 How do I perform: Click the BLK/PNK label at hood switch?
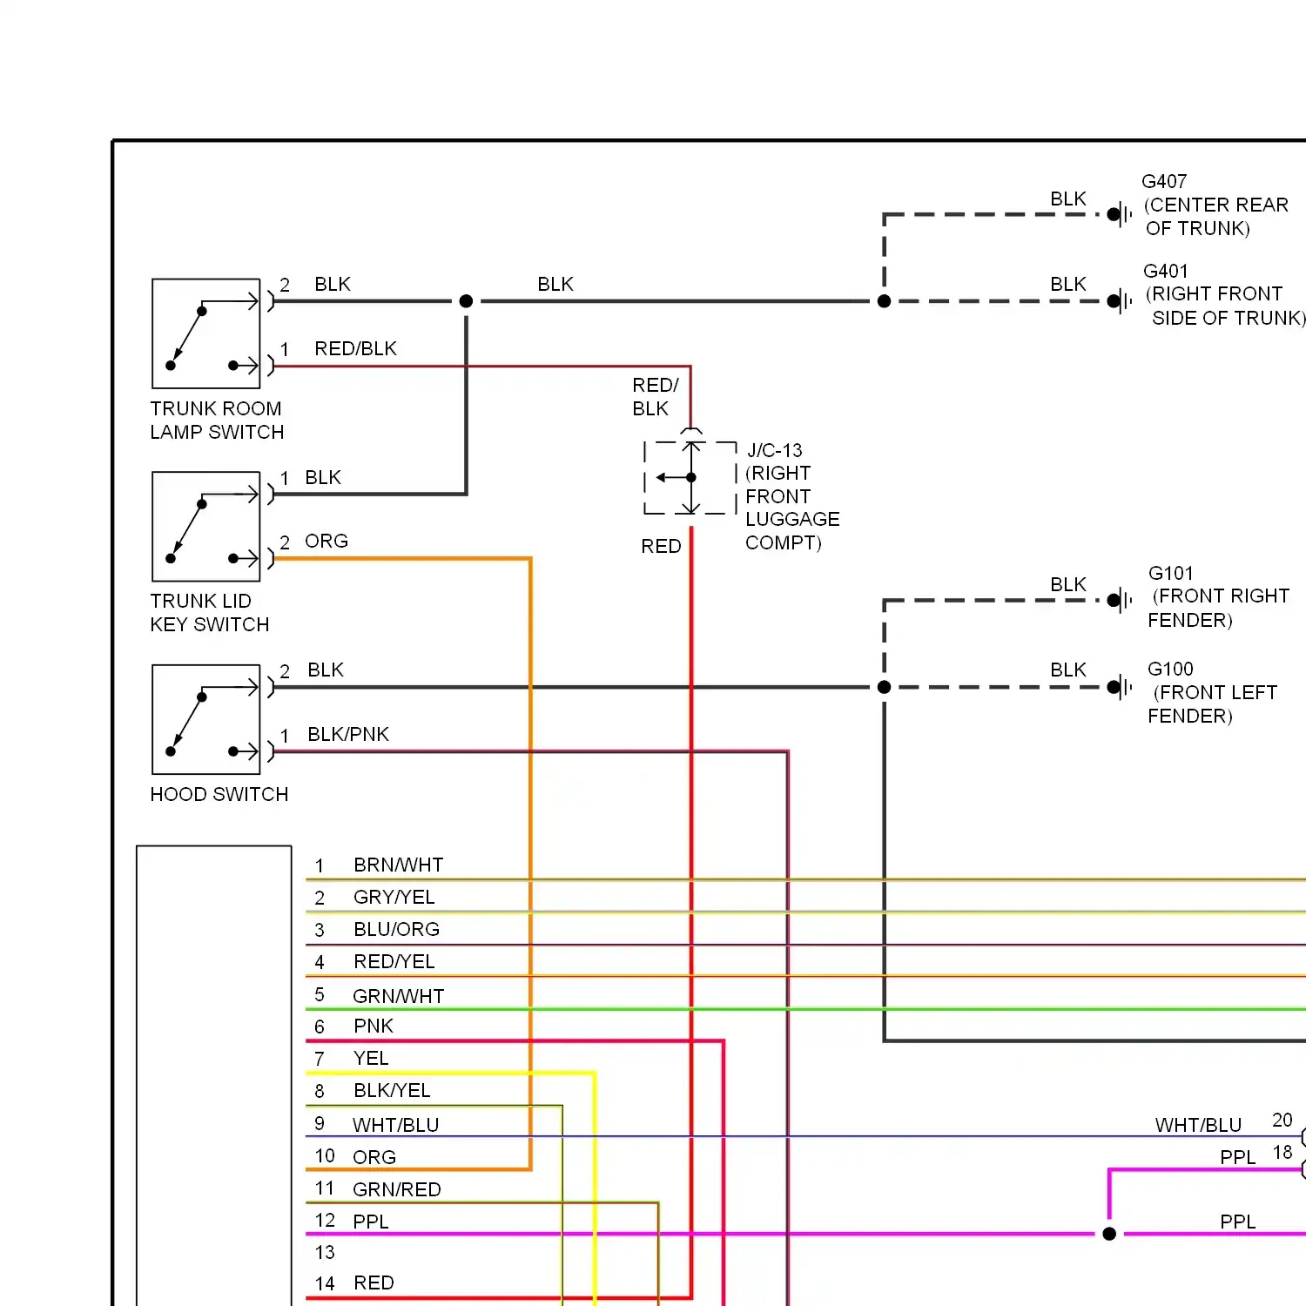(348, 734)
